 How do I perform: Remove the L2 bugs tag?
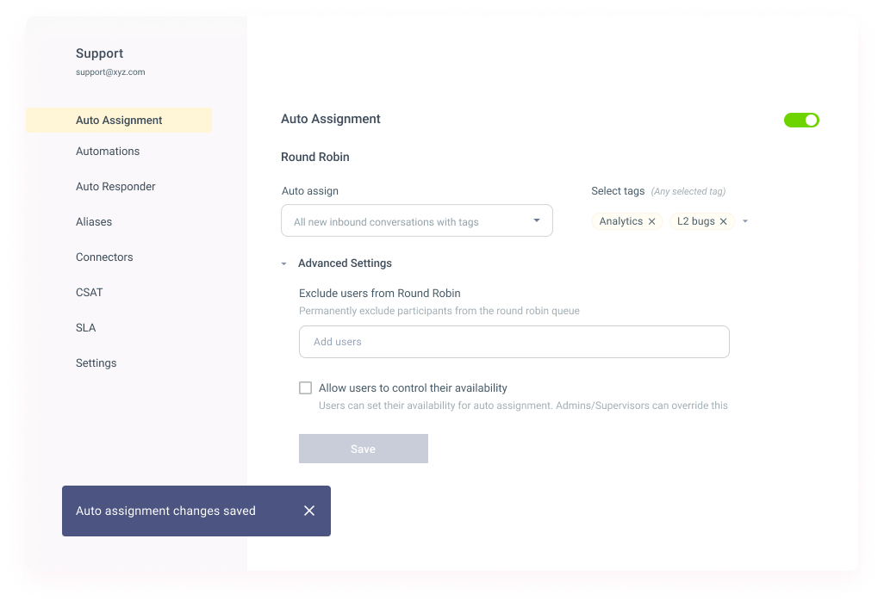pos(724,222)
